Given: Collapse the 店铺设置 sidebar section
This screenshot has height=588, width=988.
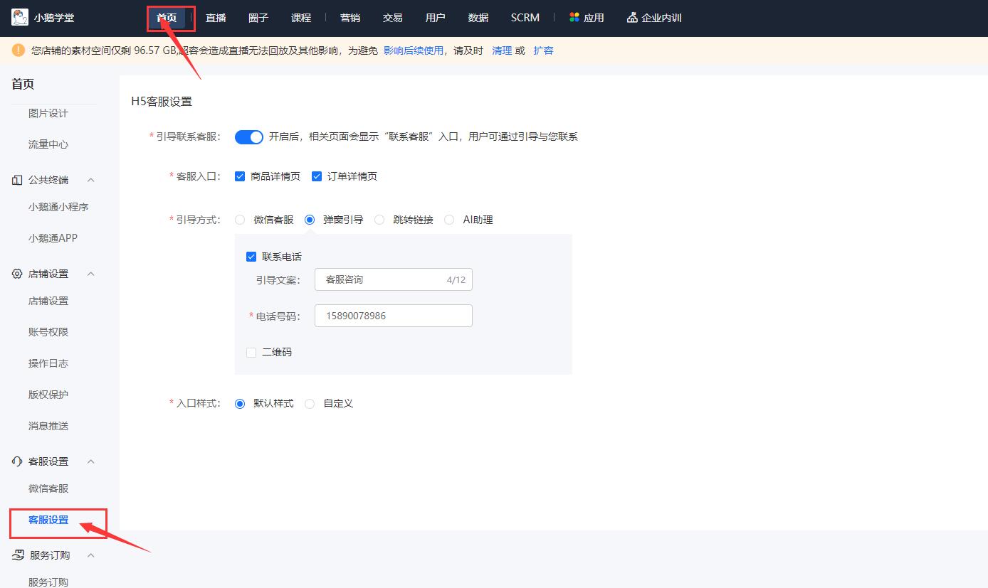Looking at the screenshot, I should tap(90, 273).
